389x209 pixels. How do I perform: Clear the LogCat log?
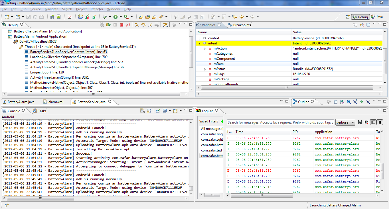[366, 122]
